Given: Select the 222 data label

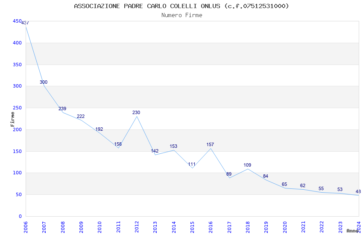Looking at the screenshot, I should pos(81,116).
